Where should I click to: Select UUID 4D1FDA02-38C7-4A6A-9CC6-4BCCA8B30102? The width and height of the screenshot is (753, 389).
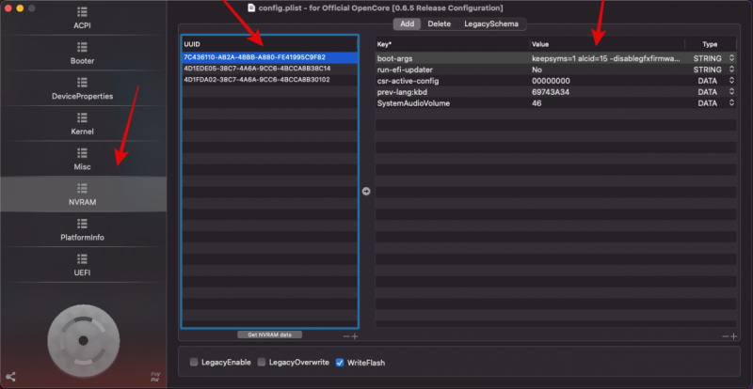tap(269, 80)
